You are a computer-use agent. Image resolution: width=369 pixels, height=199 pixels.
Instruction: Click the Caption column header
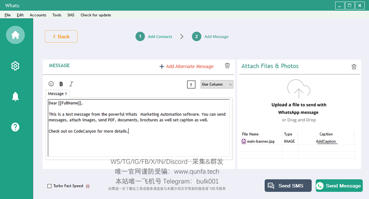pyautogui.click(x=326, y=134)
